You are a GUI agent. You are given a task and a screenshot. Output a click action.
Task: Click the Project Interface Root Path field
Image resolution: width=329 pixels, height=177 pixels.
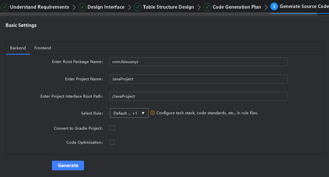point(198,96)
